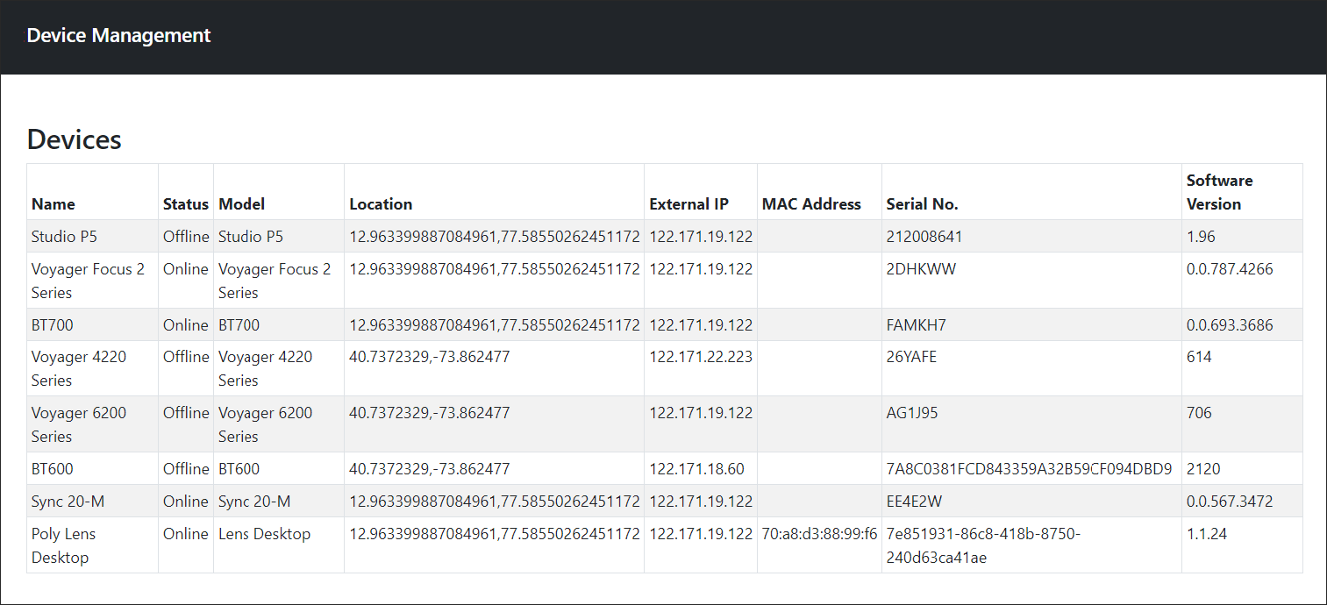
Task: Click Online status of Poly Lens Desktop
Action: click(186, 534)
